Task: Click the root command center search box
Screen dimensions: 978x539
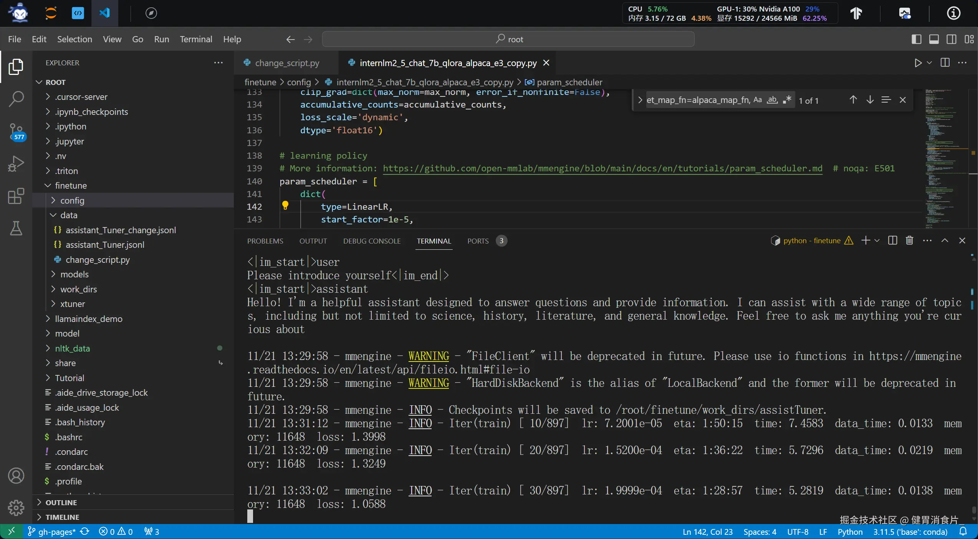Action: click(508, 39)
